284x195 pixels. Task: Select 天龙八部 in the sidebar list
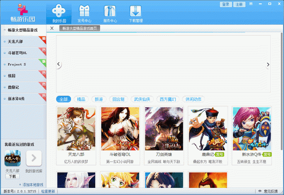pyautogui.click(x=23, y=41)
